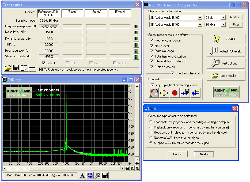
Task: Open Noise level graph icon
Action: pos(136,33)
